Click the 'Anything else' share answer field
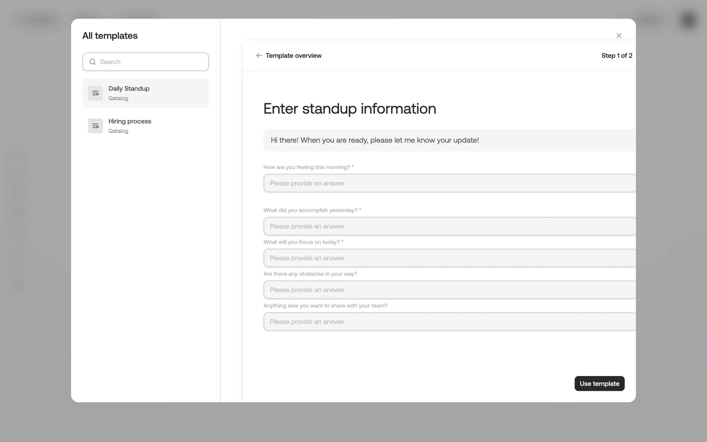The height and width of the screenshot is (442, 707). pos(449,322)
